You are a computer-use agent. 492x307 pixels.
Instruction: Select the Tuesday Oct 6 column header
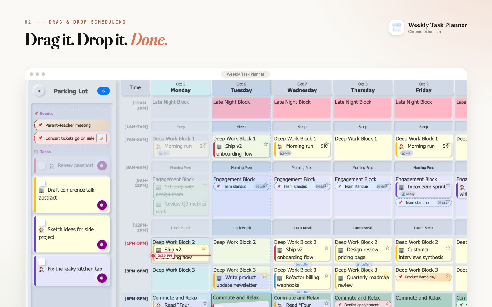(241, 87)
